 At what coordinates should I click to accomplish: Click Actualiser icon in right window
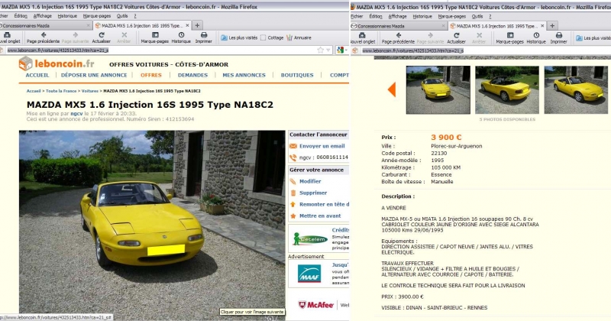(x=456, y=35)
